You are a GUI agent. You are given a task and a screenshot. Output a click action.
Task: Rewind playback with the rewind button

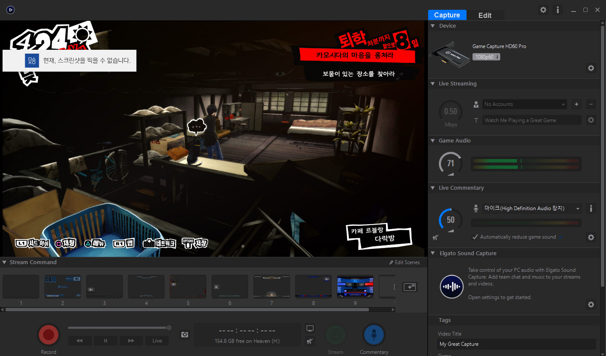pos(79,341)
